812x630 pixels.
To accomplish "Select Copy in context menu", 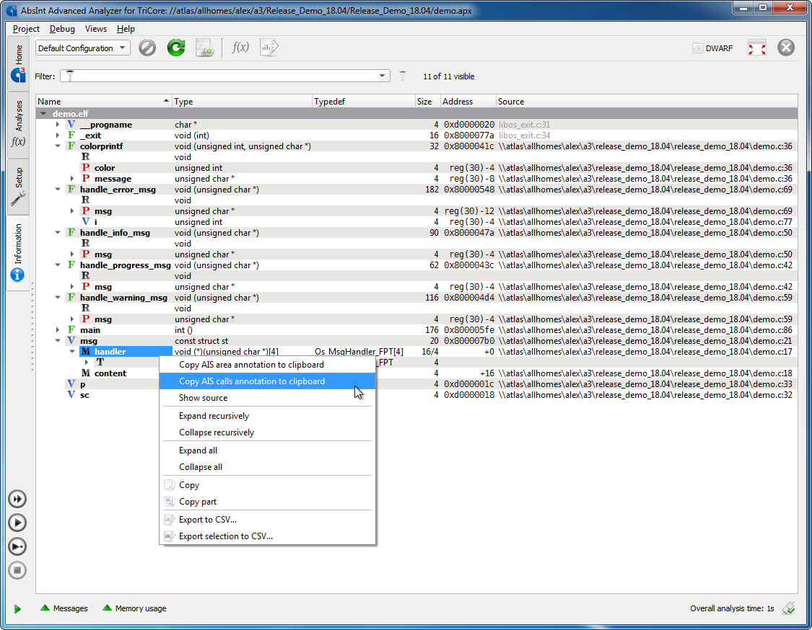I will 267,485.
